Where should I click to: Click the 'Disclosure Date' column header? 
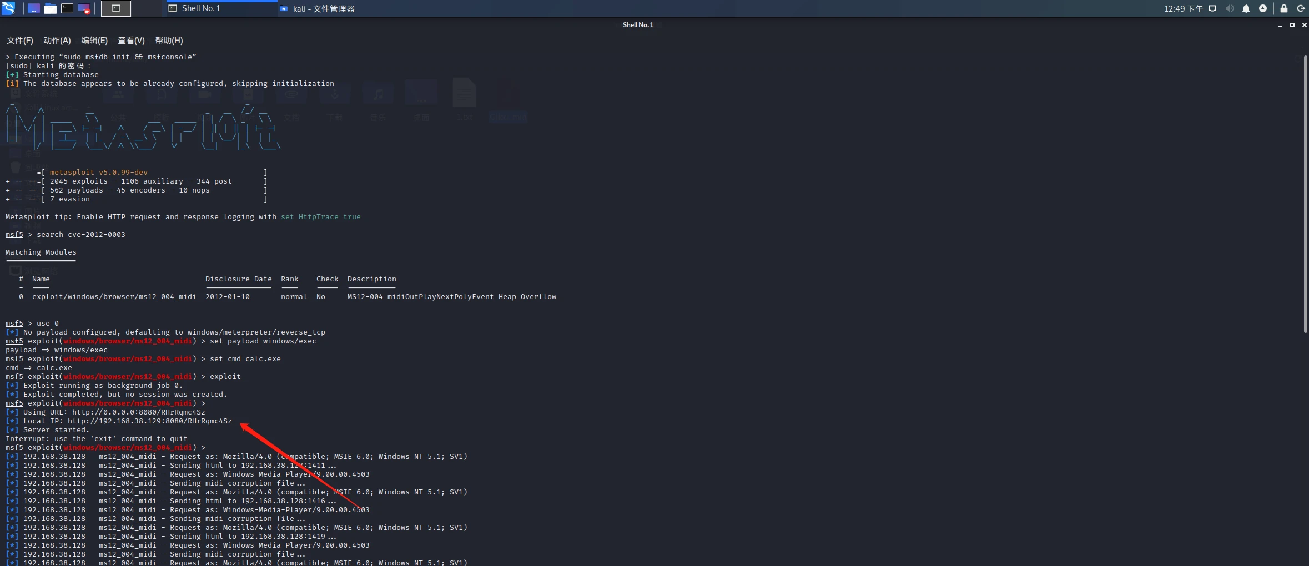point(239,279)
